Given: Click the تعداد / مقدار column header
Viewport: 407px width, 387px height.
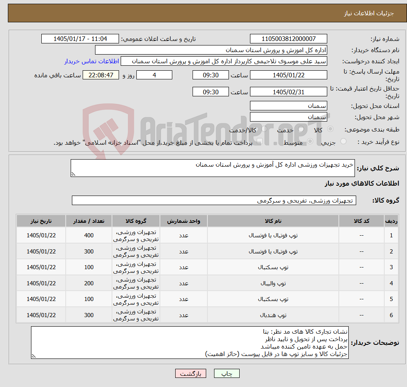Looking at the screenshot, I should (89, 221).
